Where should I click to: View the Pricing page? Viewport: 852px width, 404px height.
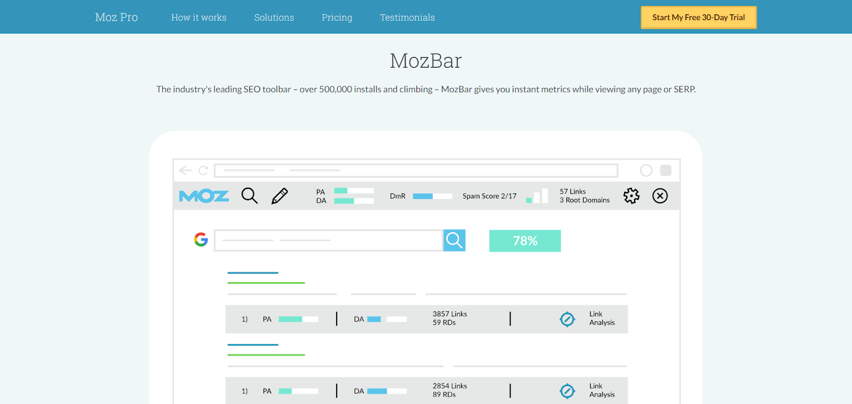click(x=337, y=18)
